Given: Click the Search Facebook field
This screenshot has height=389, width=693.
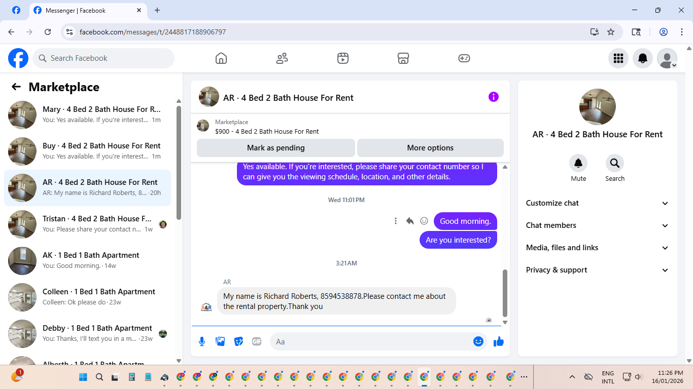Looking at the screenshot, I should 103,58.
